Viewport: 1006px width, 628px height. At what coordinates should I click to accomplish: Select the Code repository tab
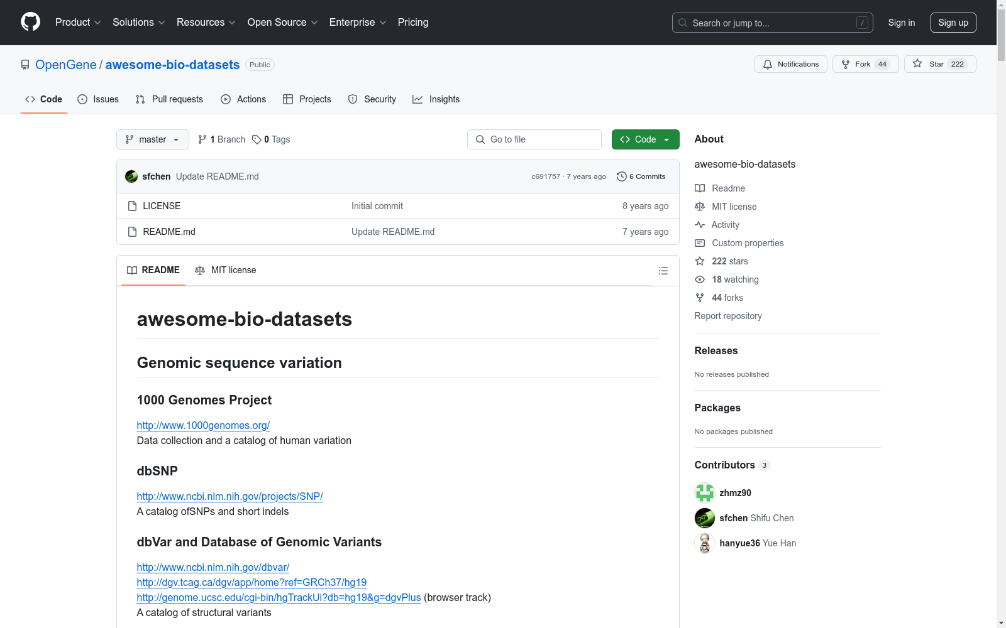pyautogui.click(x=44, y=99)
